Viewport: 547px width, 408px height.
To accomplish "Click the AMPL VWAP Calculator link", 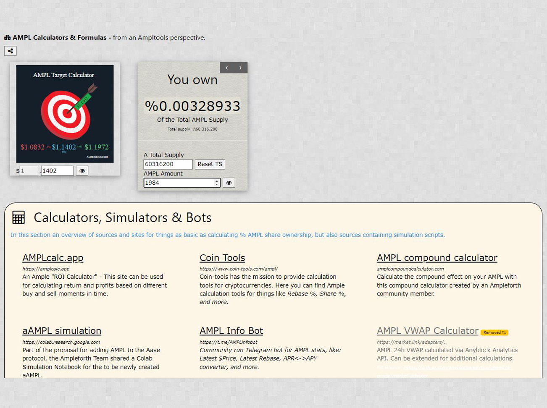I will click(x=427, y=331).
